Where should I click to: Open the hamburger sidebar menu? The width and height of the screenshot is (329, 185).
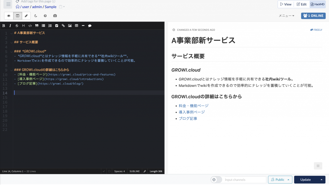8,4
